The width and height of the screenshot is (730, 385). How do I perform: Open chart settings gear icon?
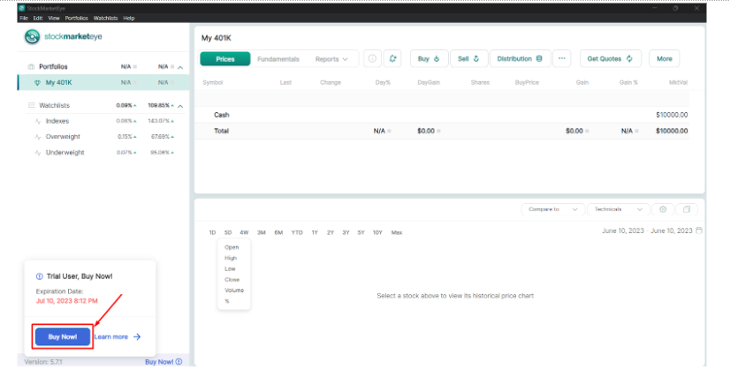tap(663, 209)
